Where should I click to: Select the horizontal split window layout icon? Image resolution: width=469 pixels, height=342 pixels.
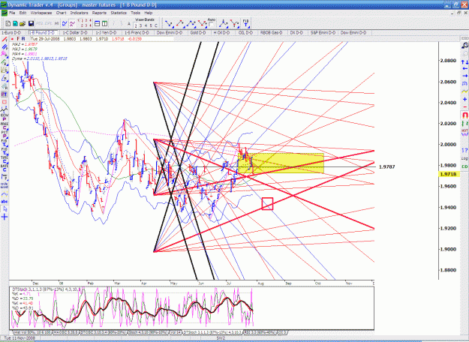[98, 23]
